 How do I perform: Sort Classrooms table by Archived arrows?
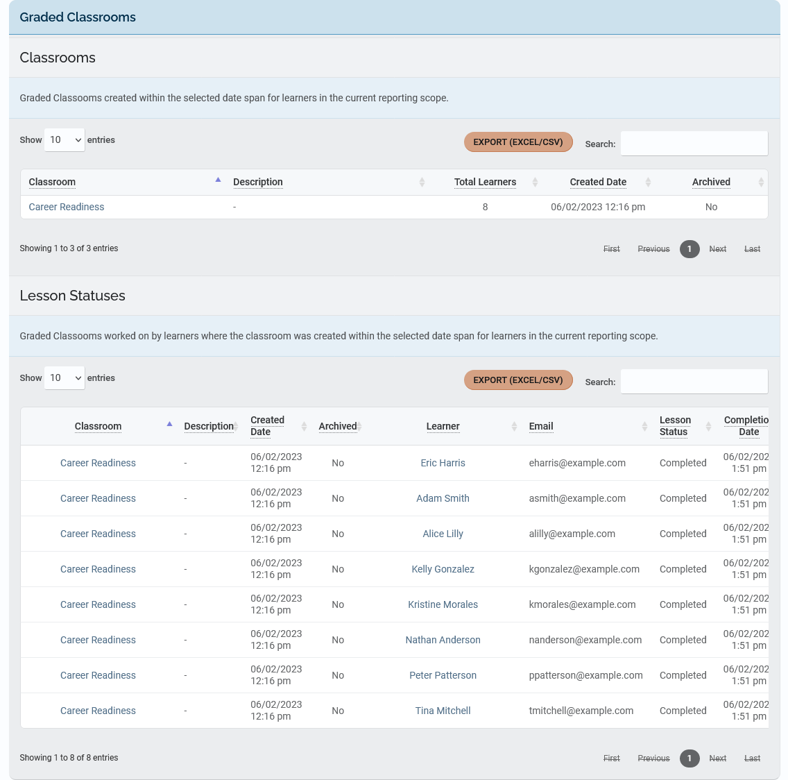tap(762, 182)
